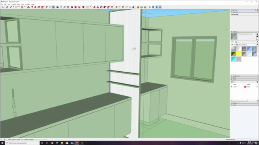
Task: Select the Arc tool
Action: pos(17,7)
